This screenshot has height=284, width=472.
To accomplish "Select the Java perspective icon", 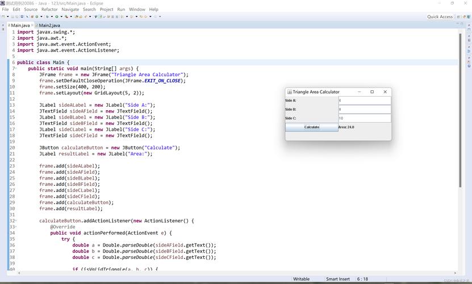I will 465,16.
